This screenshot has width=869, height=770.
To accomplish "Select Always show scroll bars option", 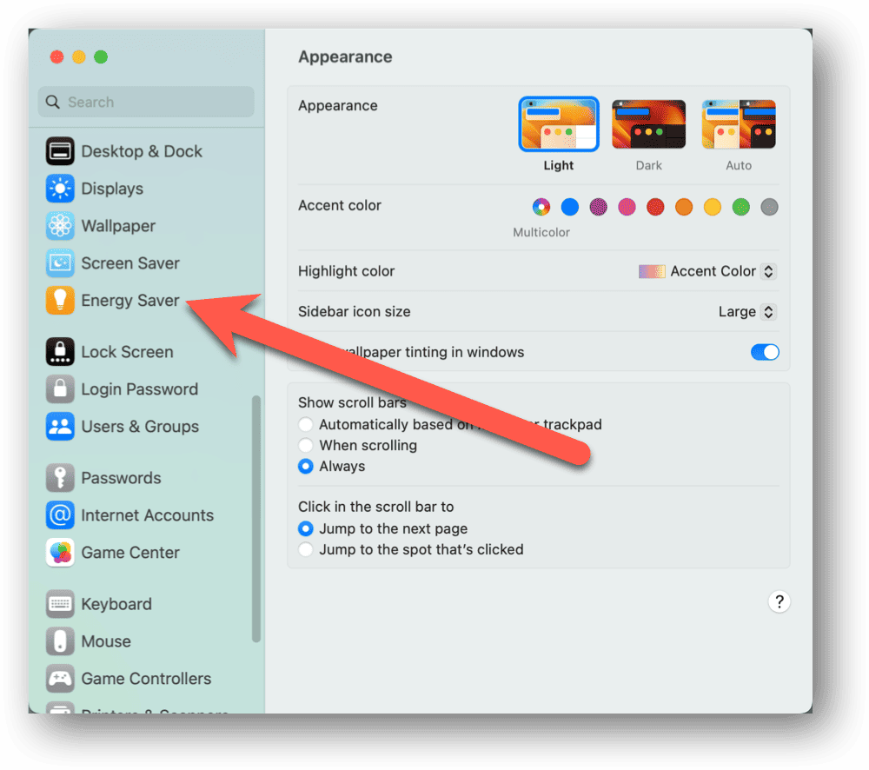I will point(305,466).
